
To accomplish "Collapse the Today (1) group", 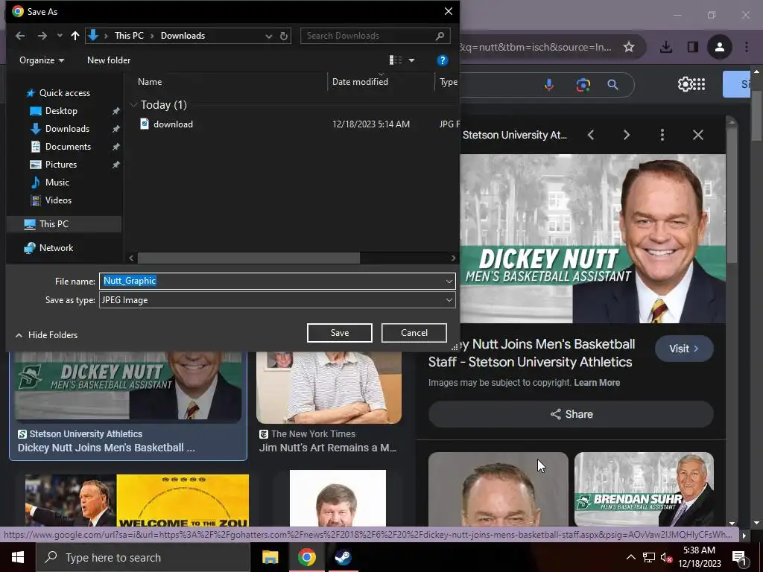I will [x=134, y=105].
